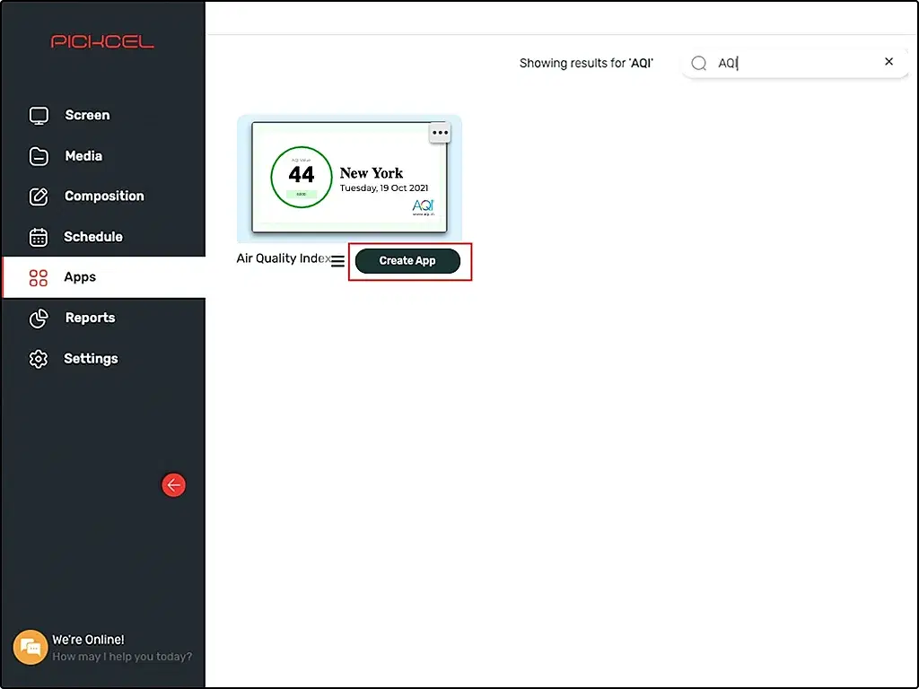Go to the Reports menu item

coord(91,318)
